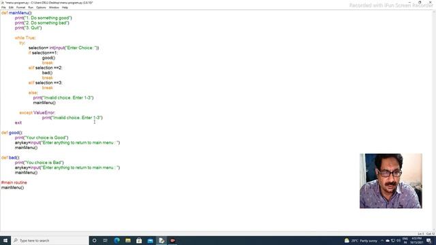The image size is (436, 245).
Task: Click 'print("Your choice is Good")' line
Action: click(42, 137)
